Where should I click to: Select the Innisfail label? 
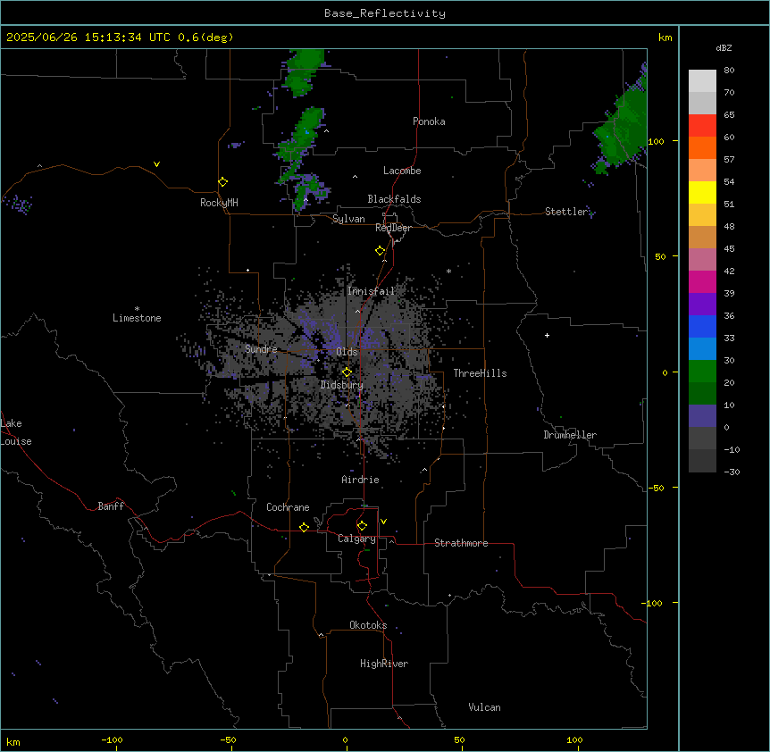pos(371,291)
